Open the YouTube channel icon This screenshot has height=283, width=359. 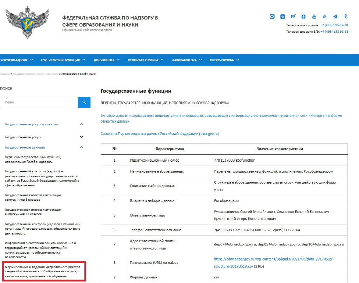click(314, 17)
